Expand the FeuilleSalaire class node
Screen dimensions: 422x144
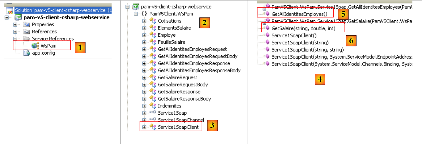144,42
